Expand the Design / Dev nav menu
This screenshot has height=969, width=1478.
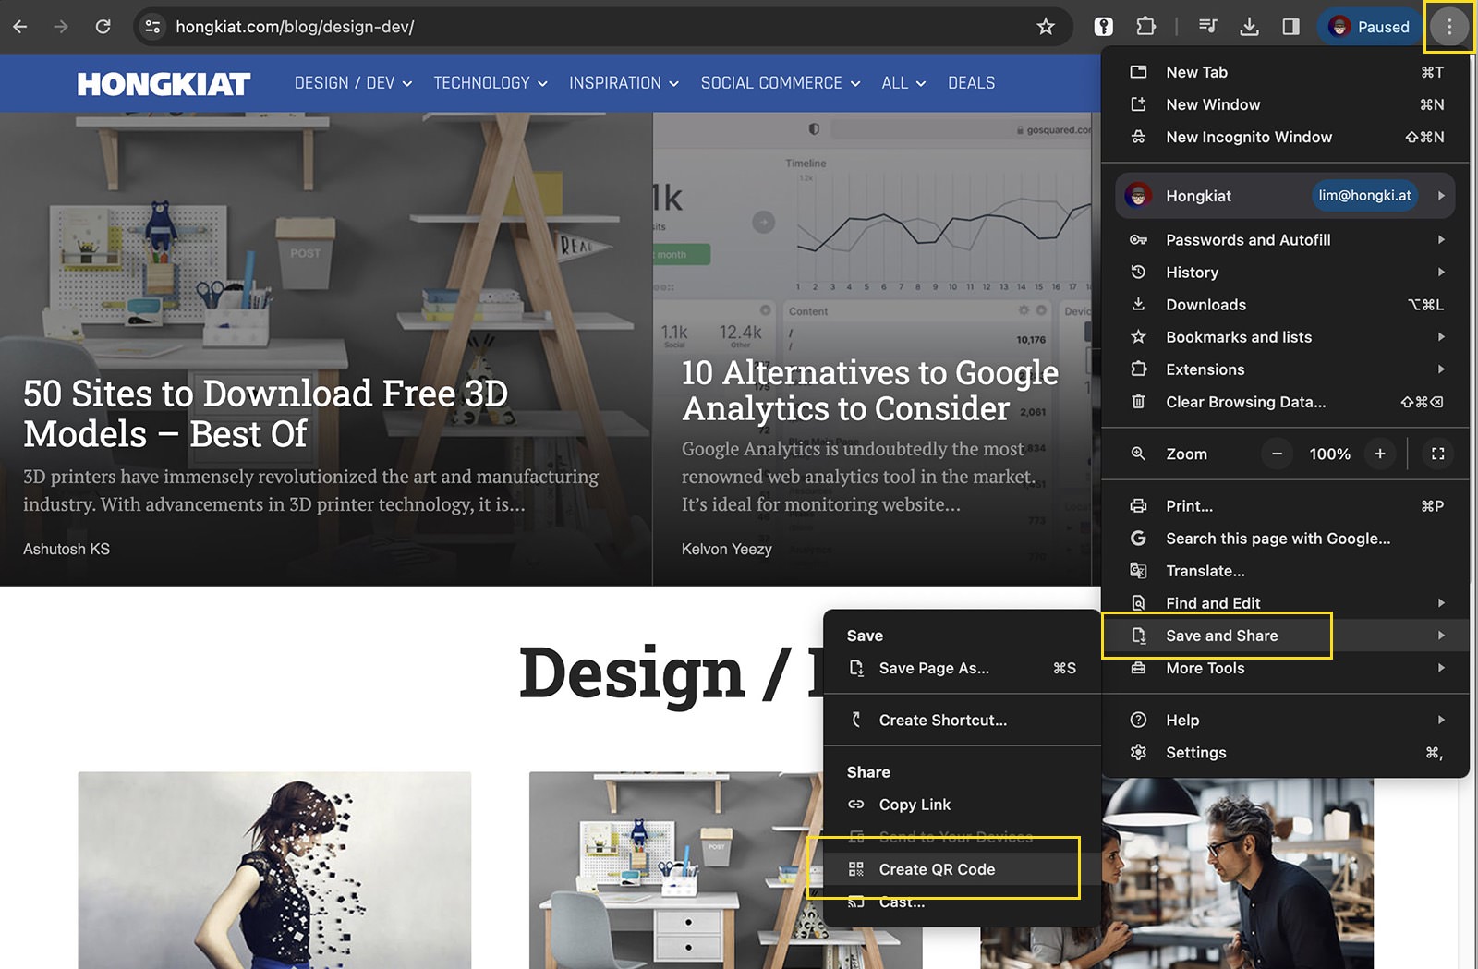click(353, 83)
